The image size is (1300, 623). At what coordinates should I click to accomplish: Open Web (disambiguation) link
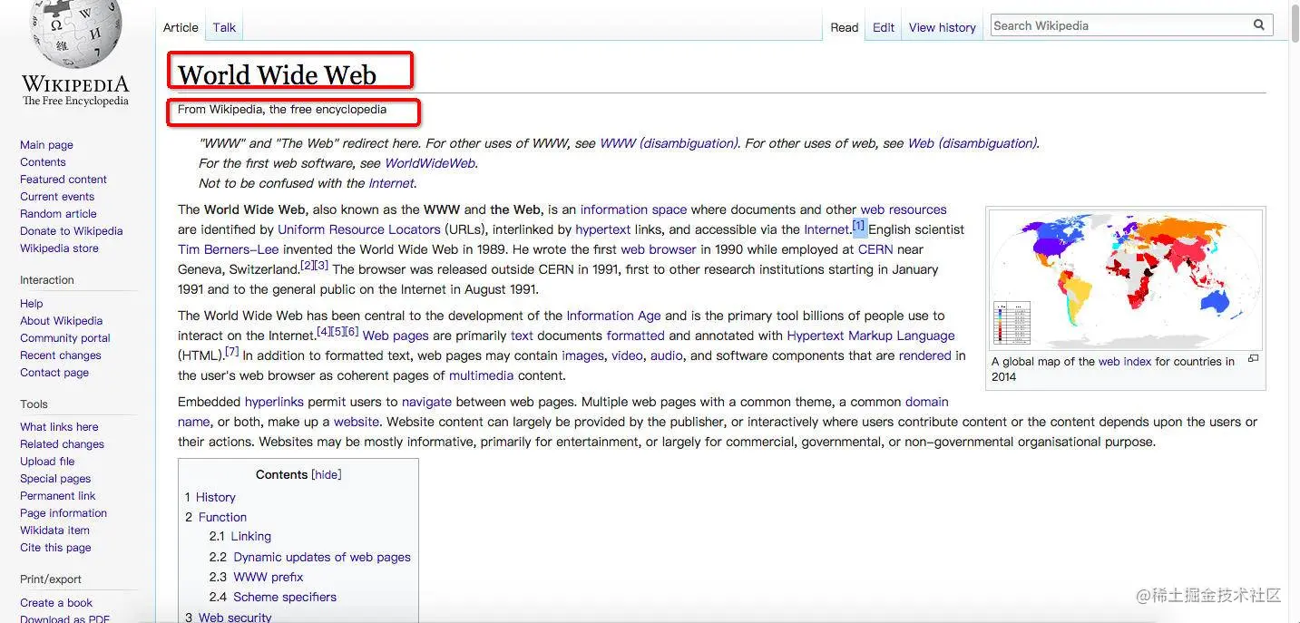point(972,143)
